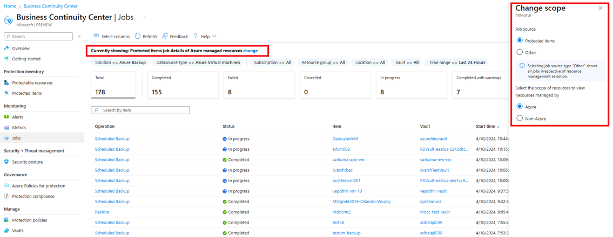Image resolution: width=613 pixels, height=237 pixels.
Task: Collapse the sidebar with the double-chevron
Action: [79, 37]
